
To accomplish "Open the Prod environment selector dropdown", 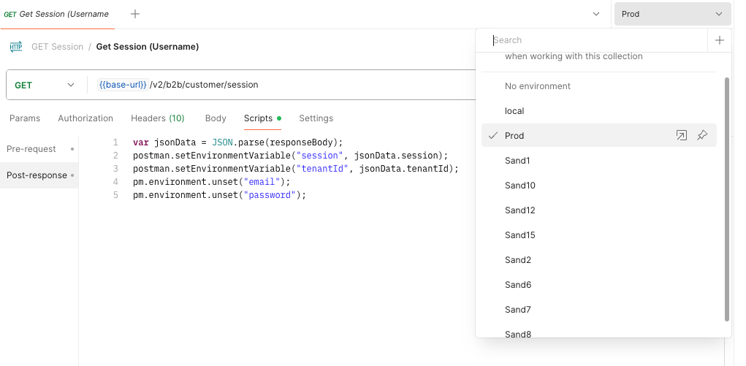I will tap(672, 14).
